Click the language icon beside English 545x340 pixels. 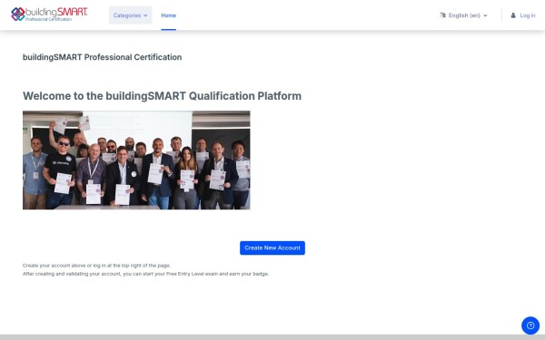click(x=442, y=15)
